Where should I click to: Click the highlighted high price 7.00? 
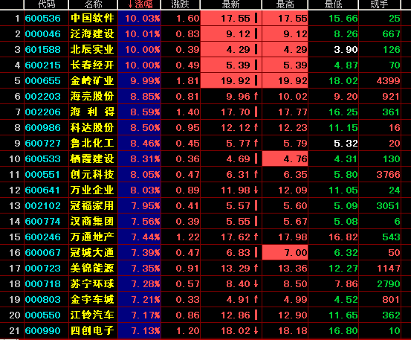click(x=296, y=253)
